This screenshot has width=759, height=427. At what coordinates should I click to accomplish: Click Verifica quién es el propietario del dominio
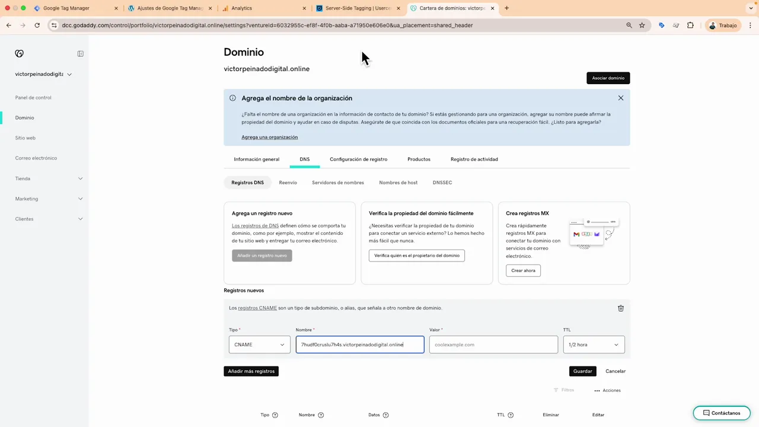point(416,256)
